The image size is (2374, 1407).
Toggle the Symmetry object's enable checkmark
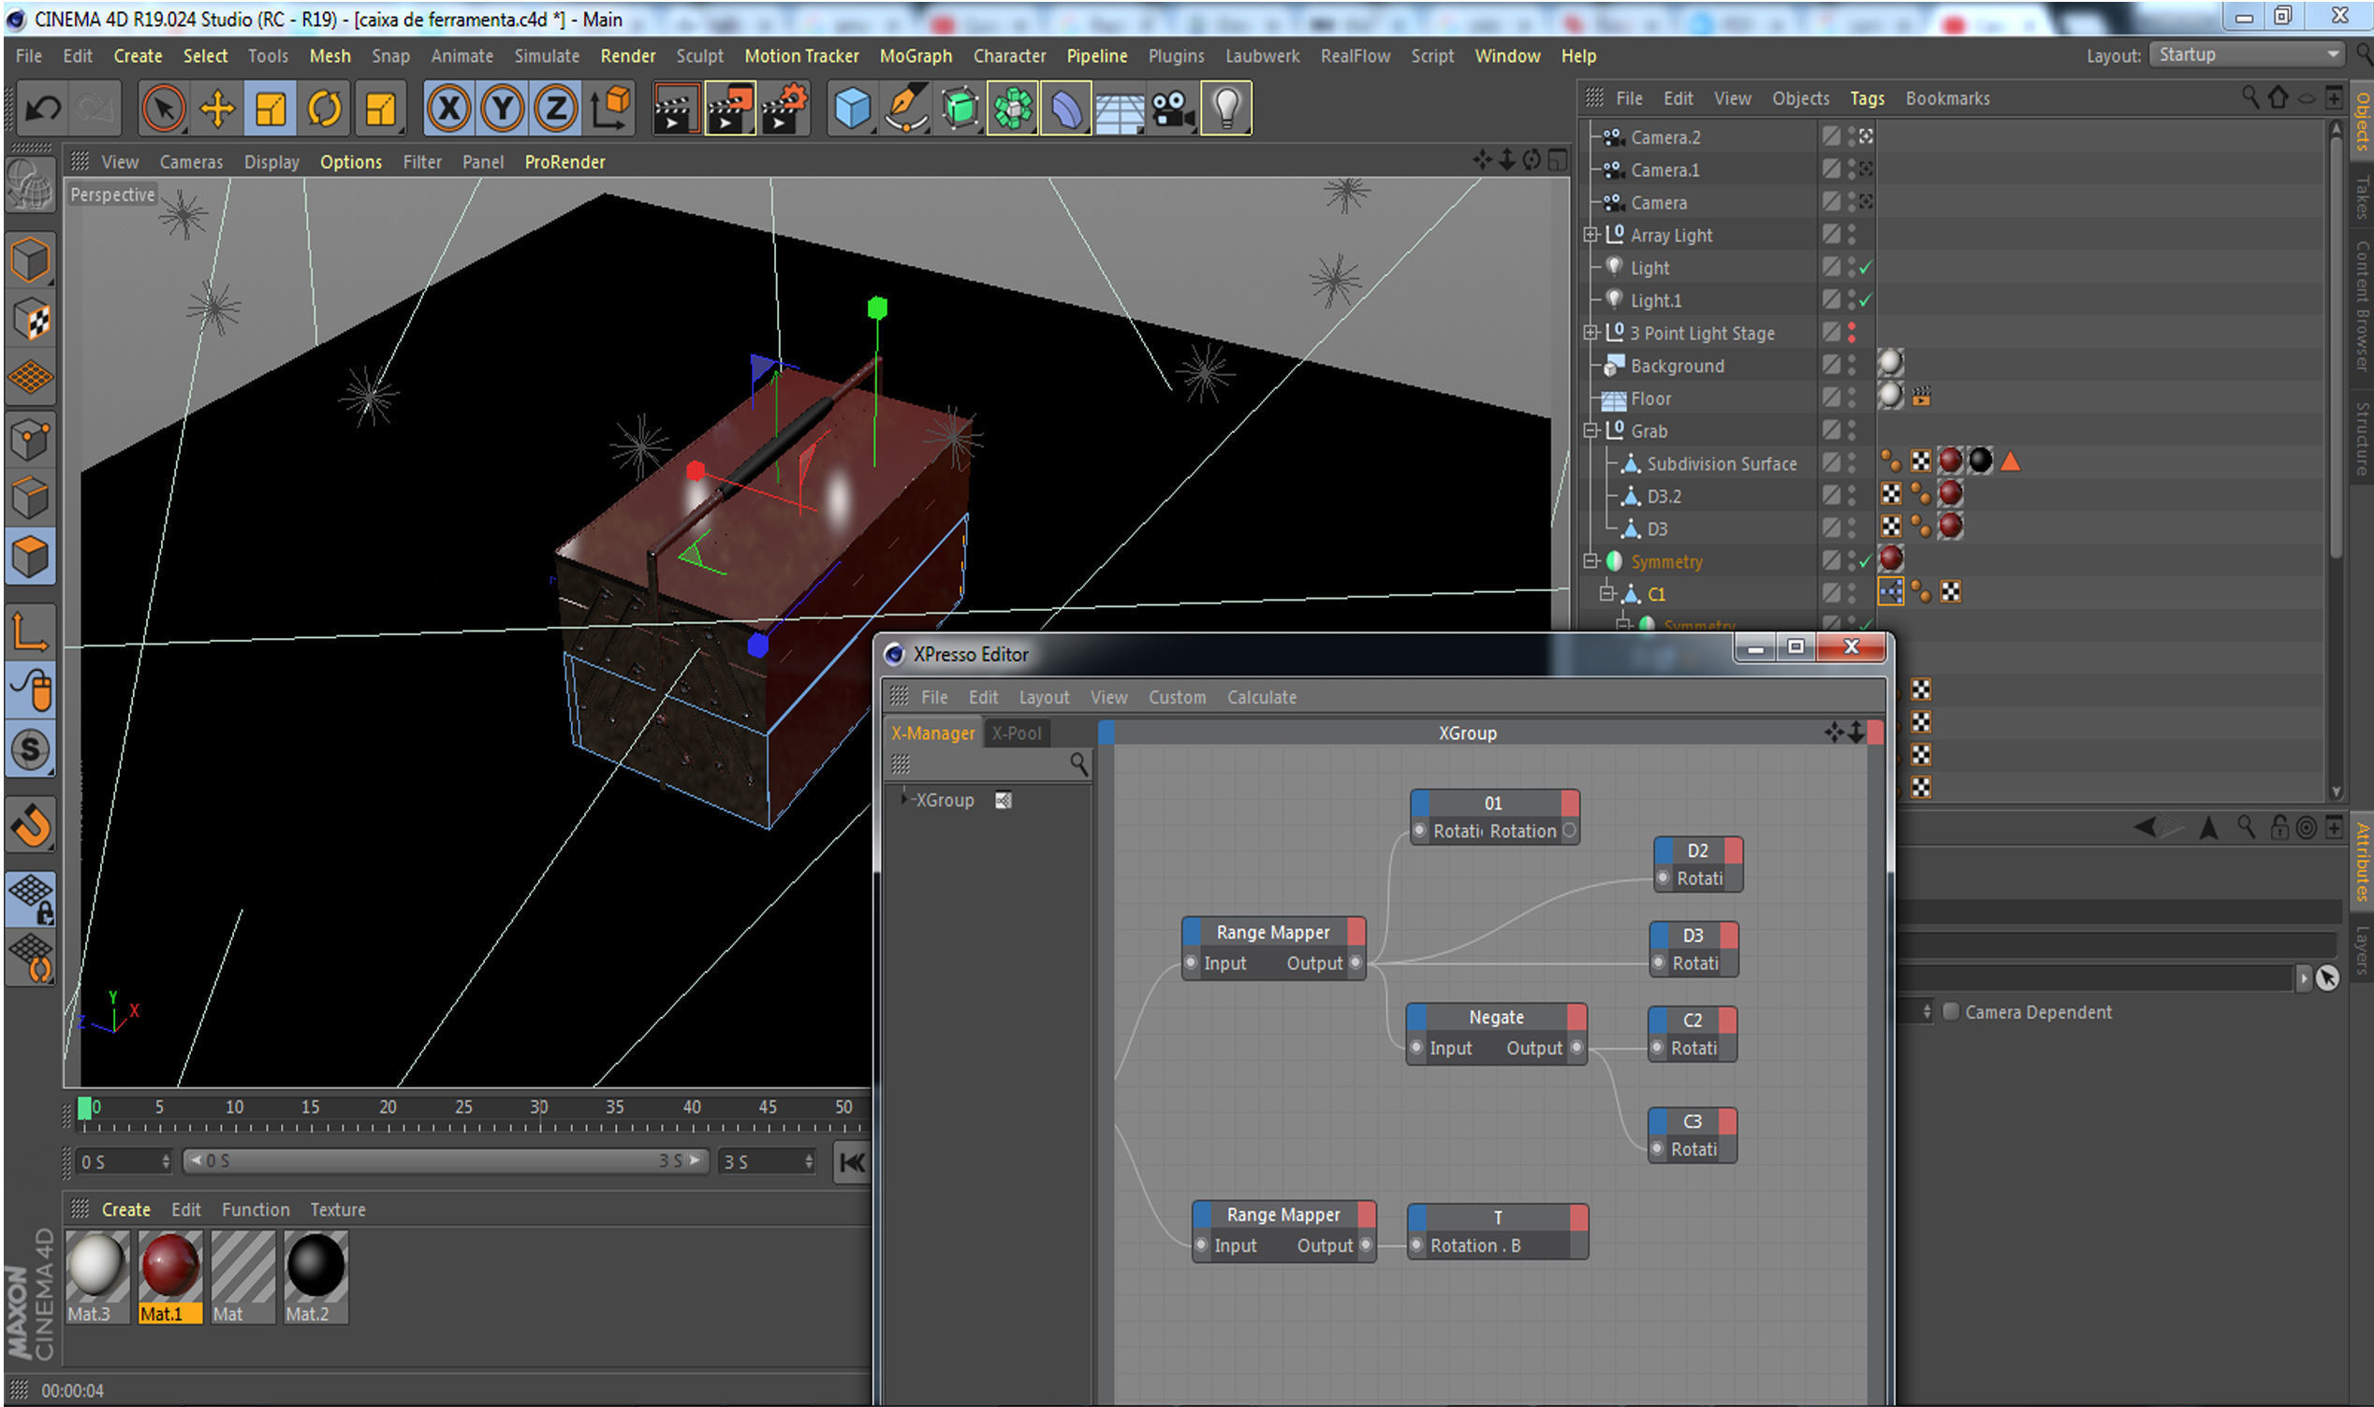coord(1866,561)
